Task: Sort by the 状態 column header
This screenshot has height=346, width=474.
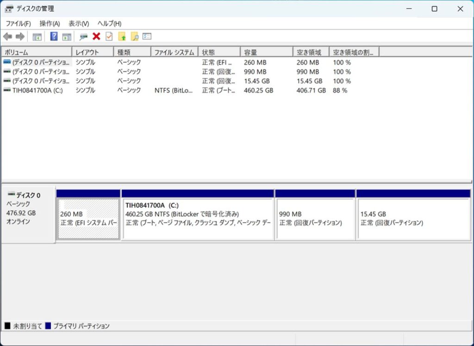Action: coord(219,52)
